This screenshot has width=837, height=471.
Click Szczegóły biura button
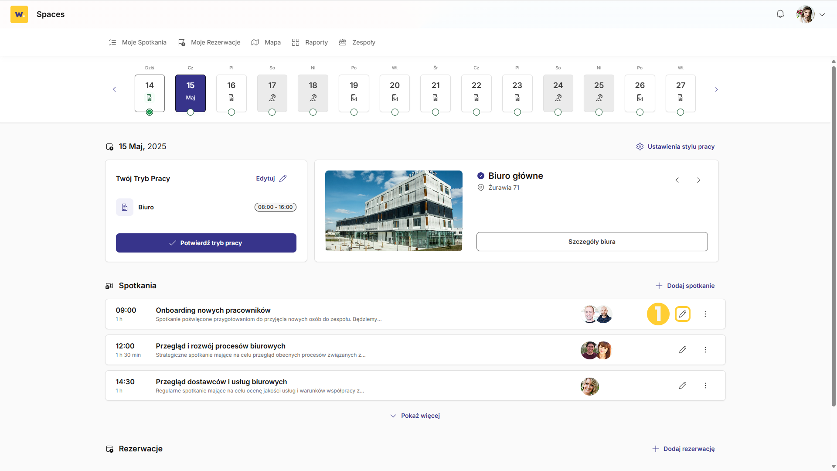pos(592,242)
